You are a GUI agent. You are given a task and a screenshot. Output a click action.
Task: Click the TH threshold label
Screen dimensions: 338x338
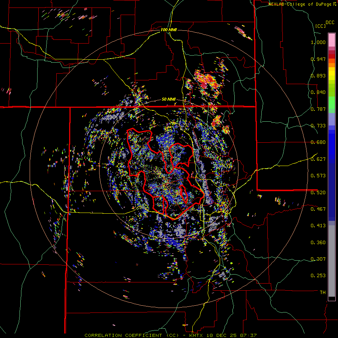tap(323, 292)
